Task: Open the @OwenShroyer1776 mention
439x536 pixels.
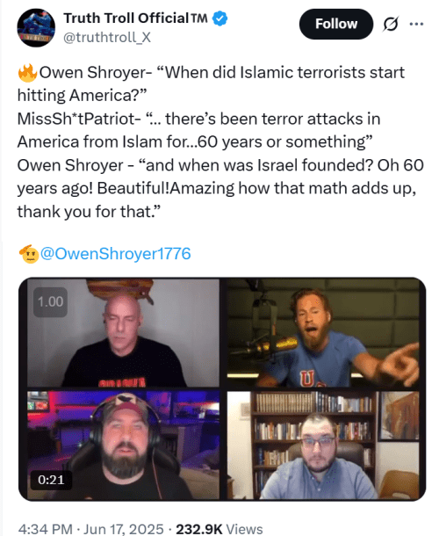Action: (116, 254)
